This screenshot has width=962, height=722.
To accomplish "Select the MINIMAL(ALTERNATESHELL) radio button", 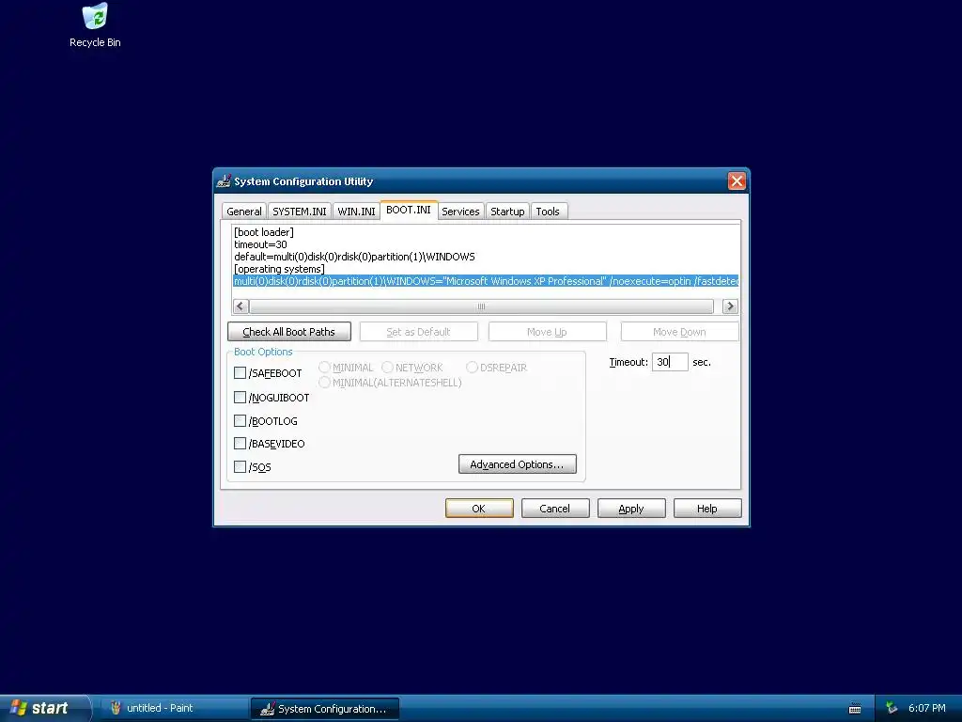I will click(x=324, y=383).
